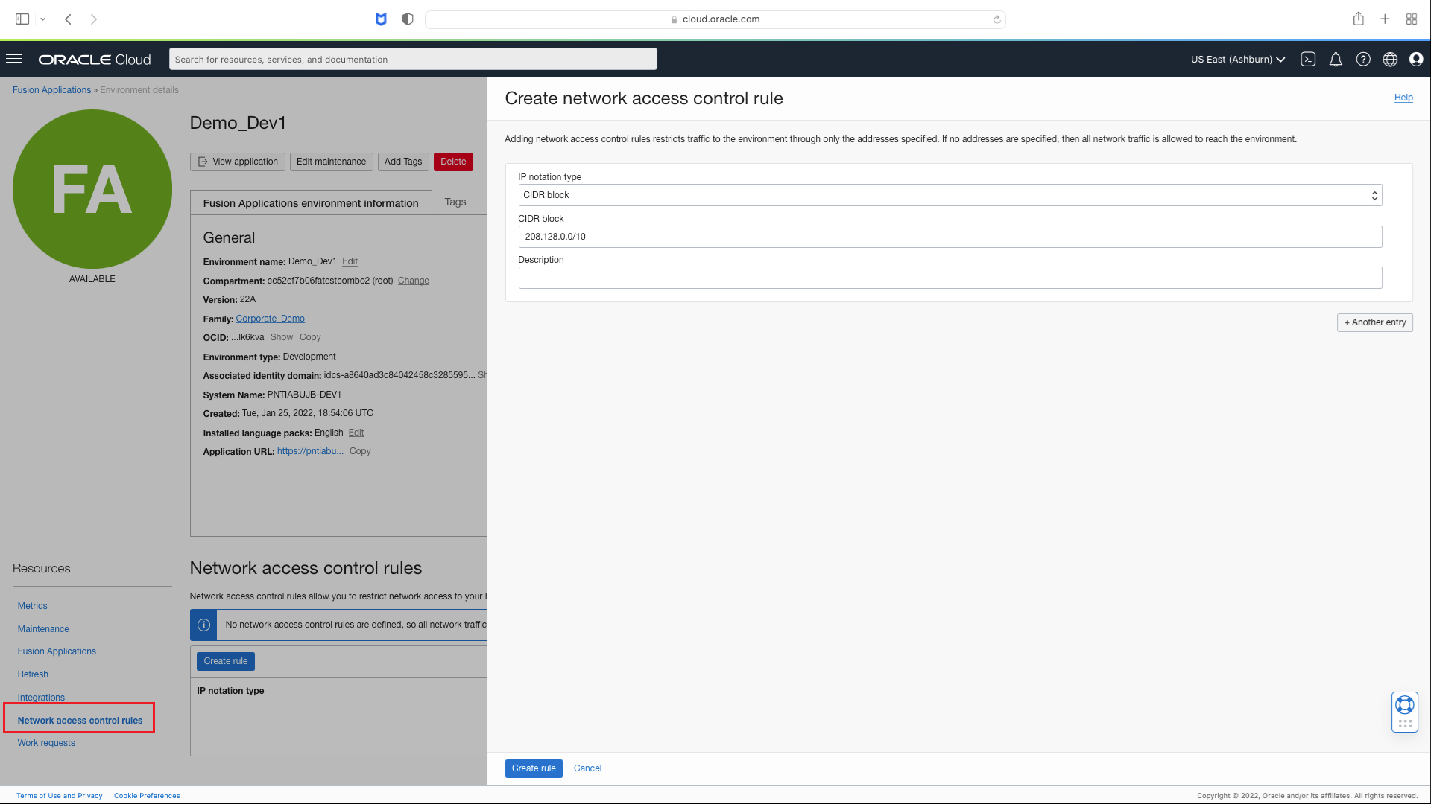This screenshot has height=804, width=1431.
Task: Show the hidden OCID value
Action: point(281,337)
